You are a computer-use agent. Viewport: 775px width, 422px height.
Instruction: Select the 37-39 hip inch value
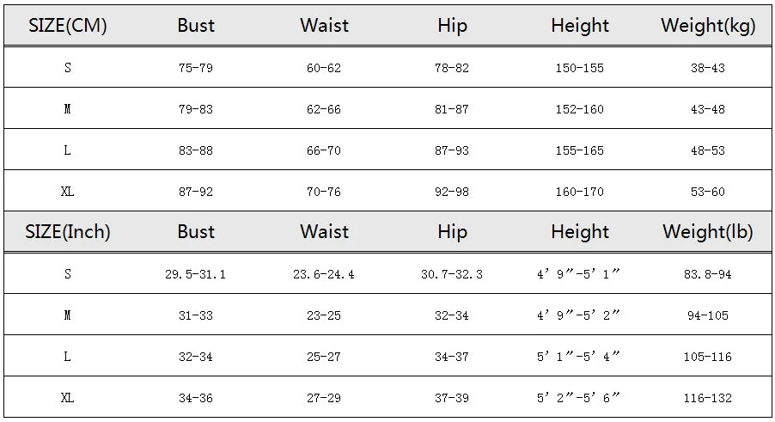(452, 398)
